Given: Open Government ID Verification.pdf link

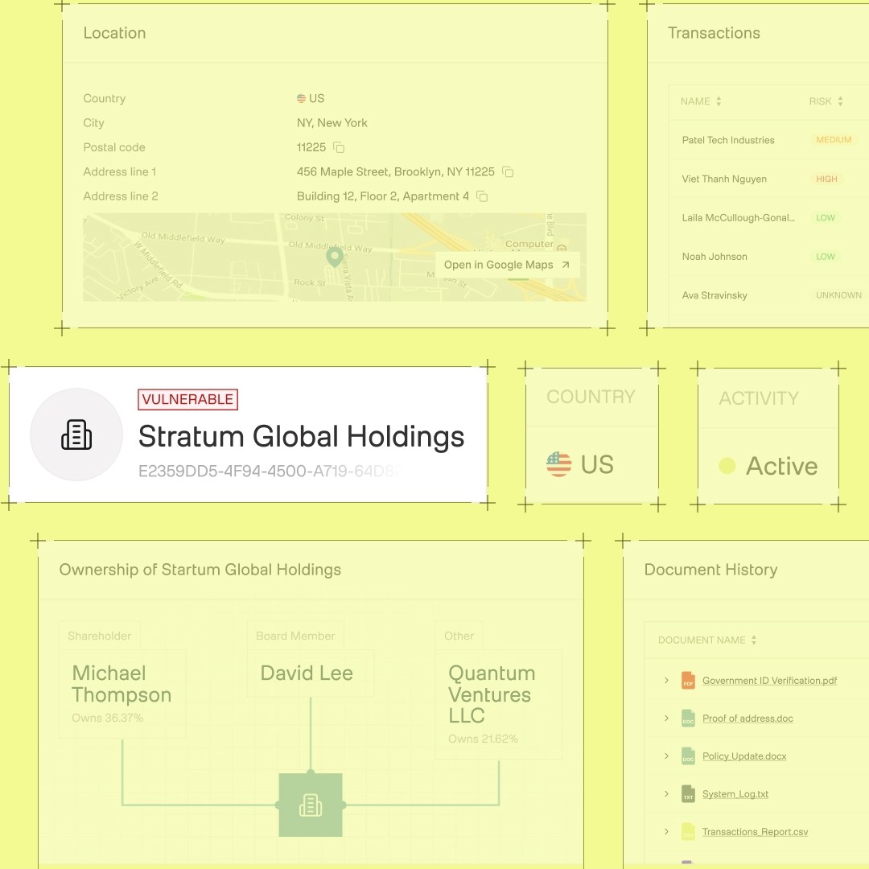Looking at the screenshot, I should tap(769, 681).
